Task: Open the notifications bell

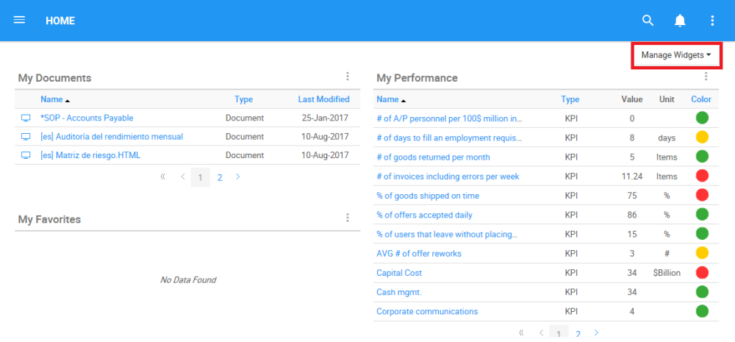Action: pos(680,21)
